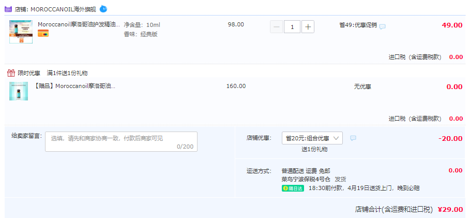Click the 香味: 经典版 specification text
The height and width of the screenshot is (218, 469).
click(x=141, y=34)
